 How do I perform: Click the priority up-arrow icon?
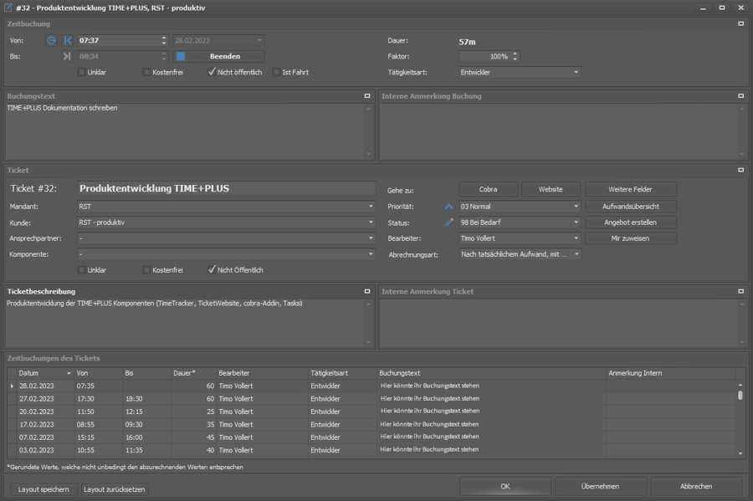point(449,207)
